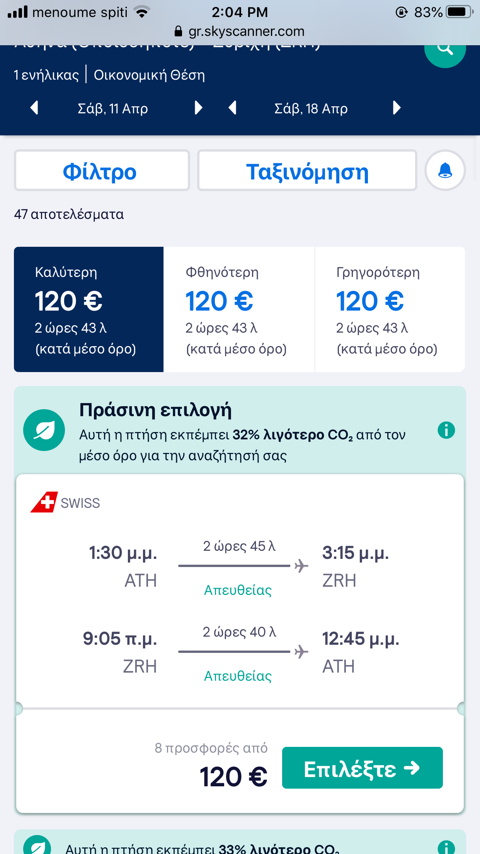Select return date Σάβ, 18 Απρ
Image resolution: width=480 pixels, height=854 pixels.
(x=311, y=109)
